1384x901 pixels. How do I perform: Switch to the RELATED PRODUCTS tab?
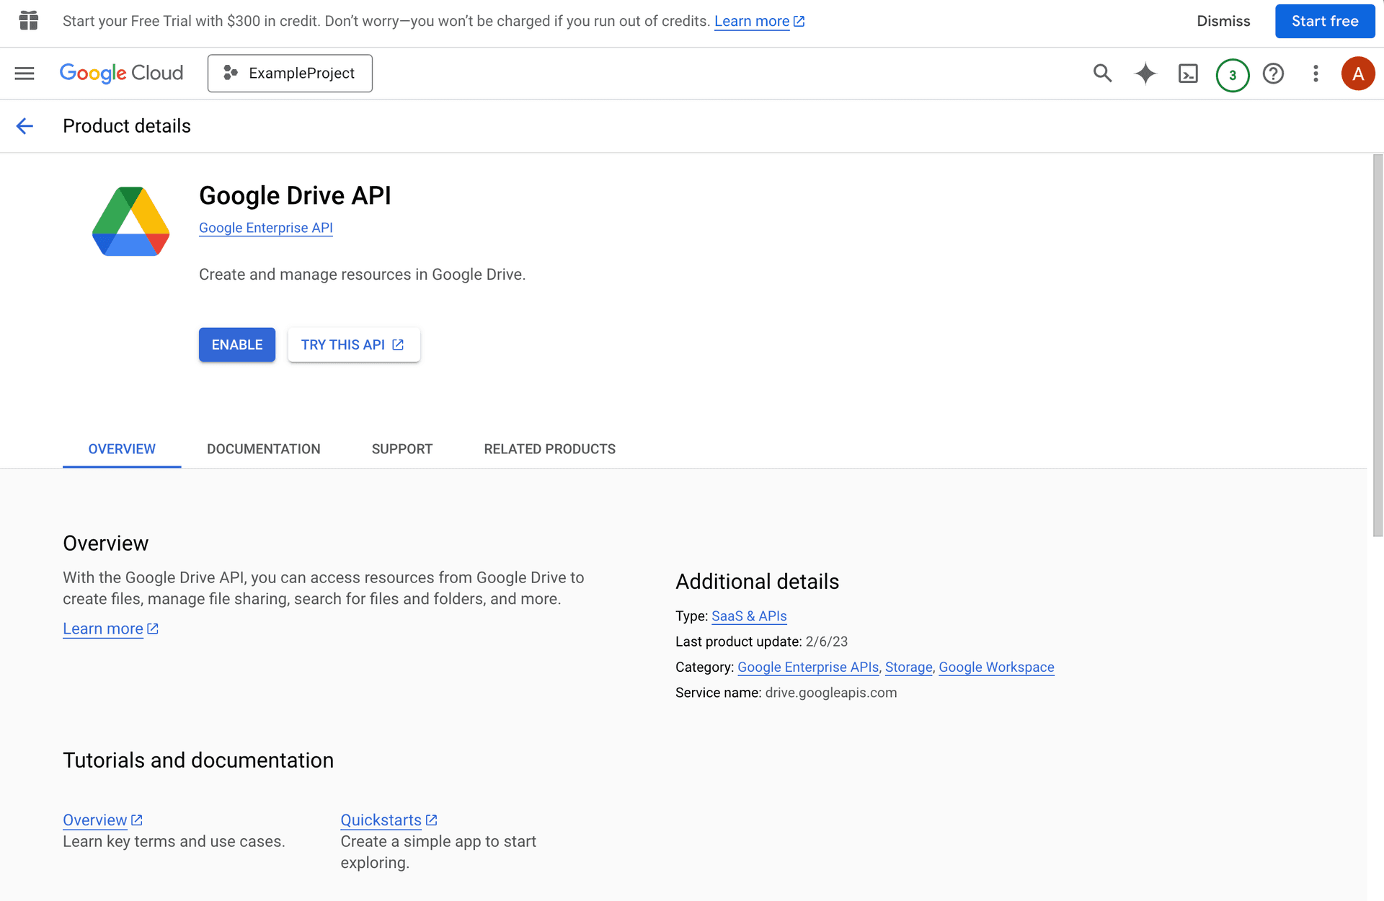pos(549,449)
